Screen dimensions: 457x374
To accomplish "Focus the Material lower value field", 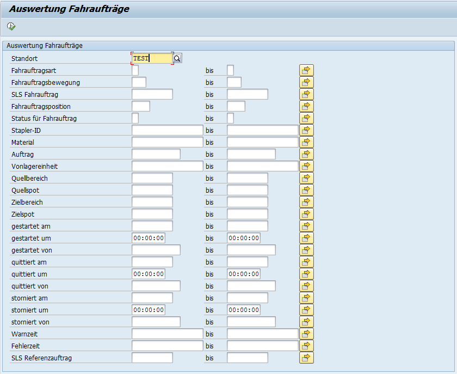I will [x=167, y=142].
